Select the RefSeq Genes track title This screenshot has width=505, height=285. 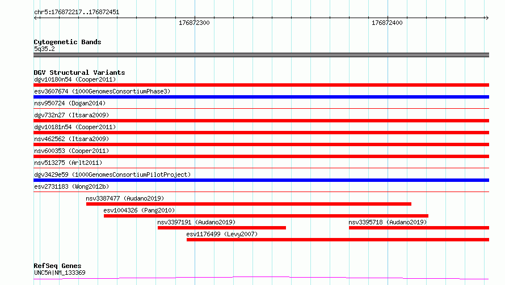point(58,266)
